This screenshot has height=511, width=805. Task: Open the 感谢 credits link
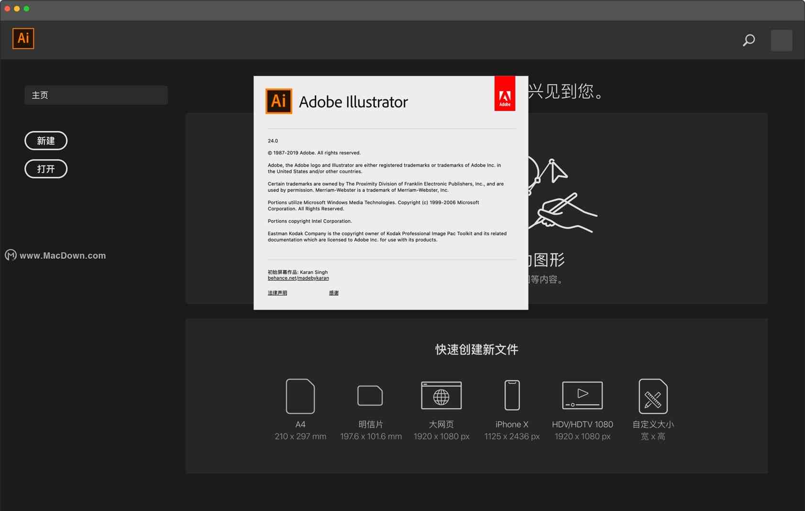click(334, 293)
